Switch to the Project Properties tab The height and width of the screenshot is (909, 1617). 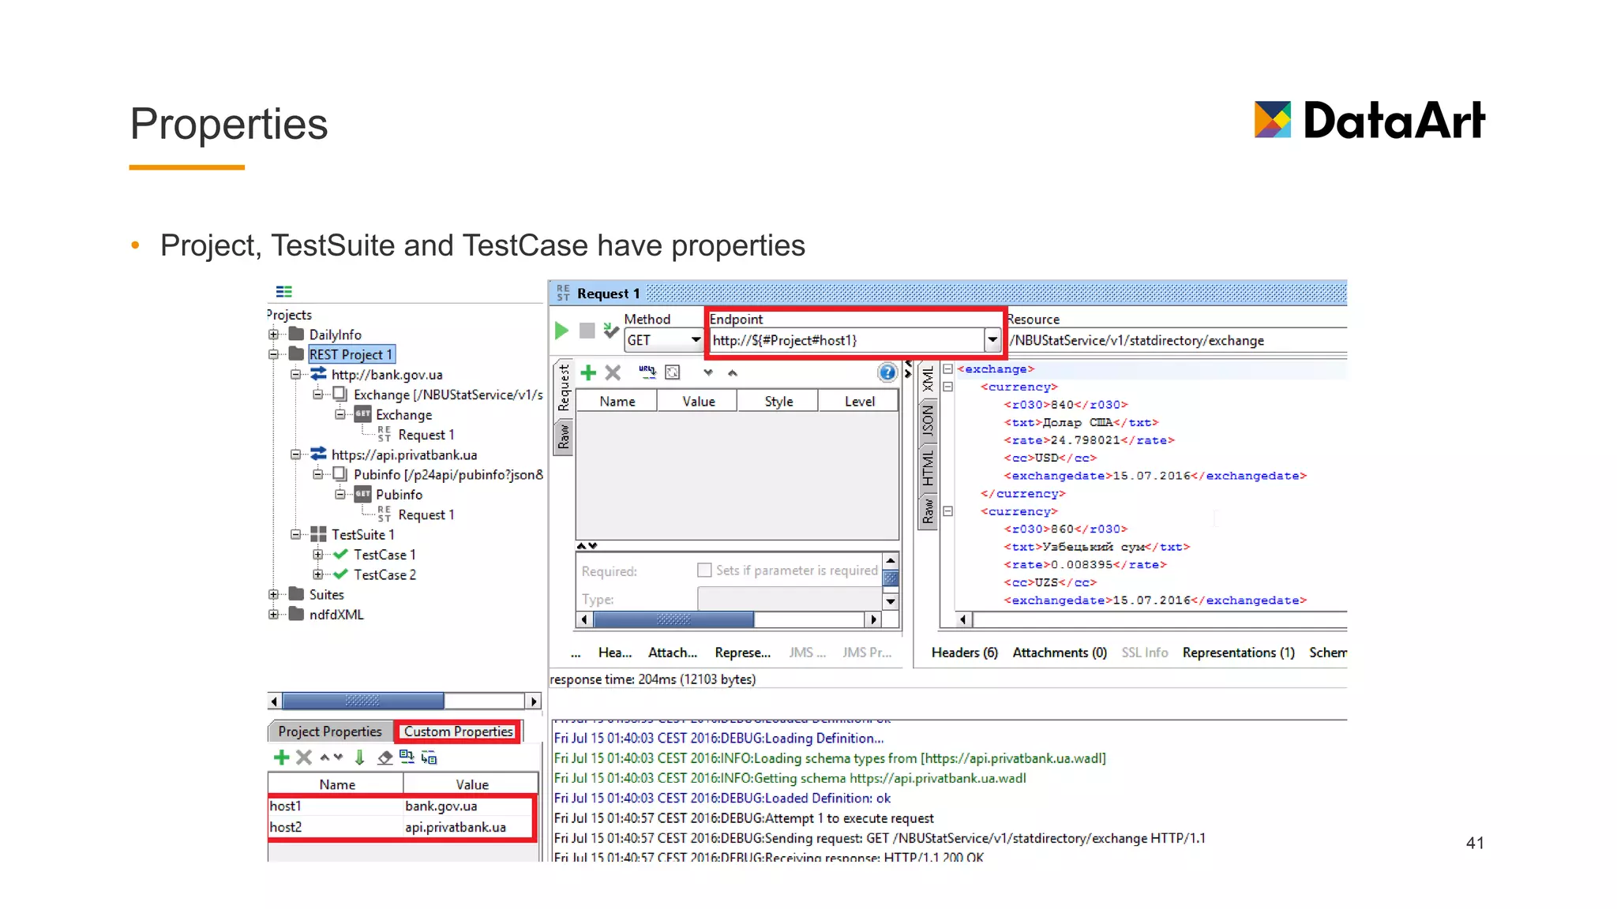pos(330,731)
